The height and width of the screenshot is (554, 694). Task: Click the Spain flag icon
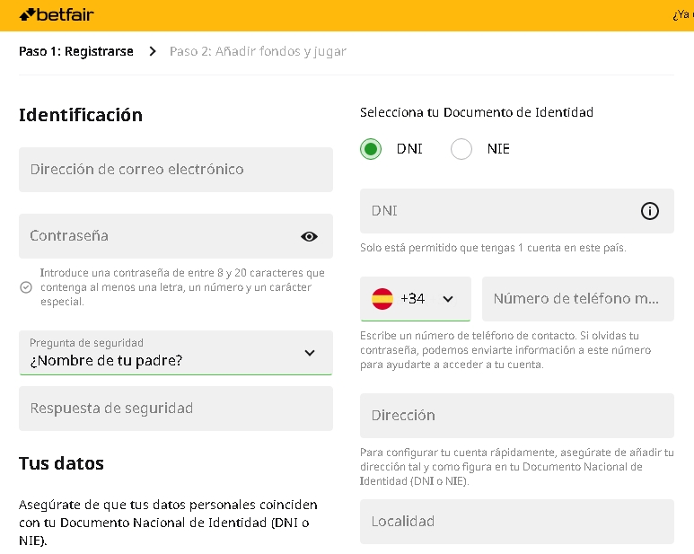click(x=382, y=299)
